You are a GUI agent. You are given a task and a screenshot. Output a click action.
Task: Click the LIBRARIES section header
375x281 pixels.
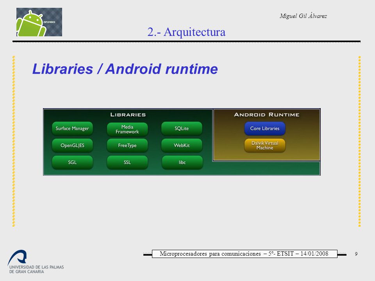[128, 115]
